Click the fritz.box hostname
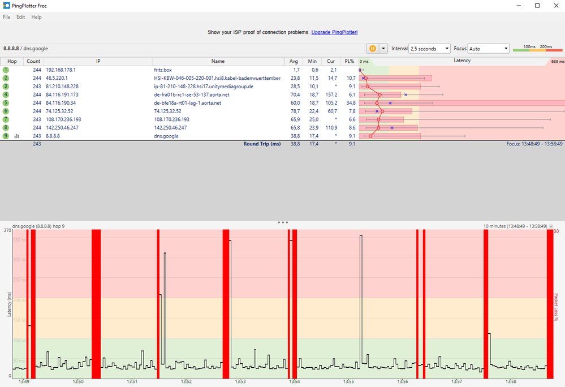The image size is (565, 387). pos(163,70)
